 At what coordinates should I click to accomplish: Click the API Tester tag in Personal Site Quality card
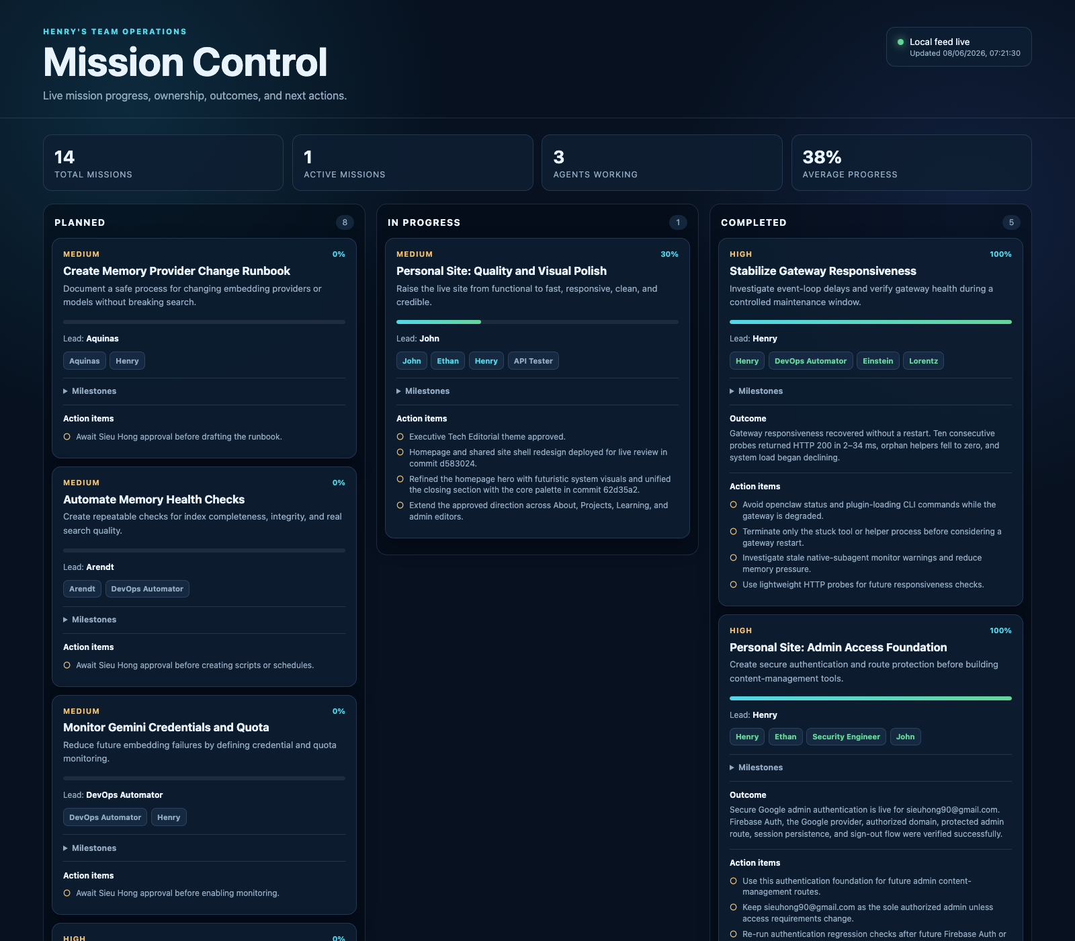pyautogui.click(x=533, y=361)
